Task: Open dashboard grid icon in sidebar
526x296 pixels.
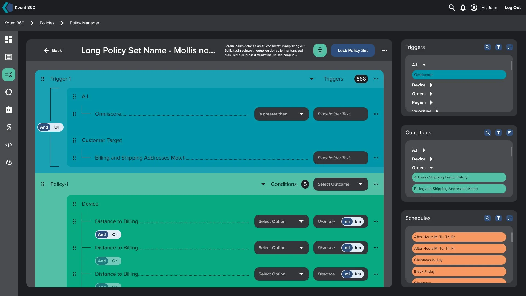Action: click(x=9, y=39)
